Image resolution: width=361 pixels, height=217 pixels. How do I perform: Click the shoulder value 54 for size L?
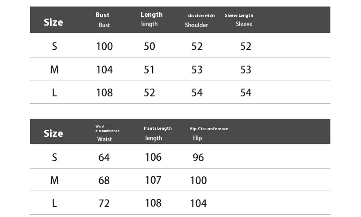point(197,93)
